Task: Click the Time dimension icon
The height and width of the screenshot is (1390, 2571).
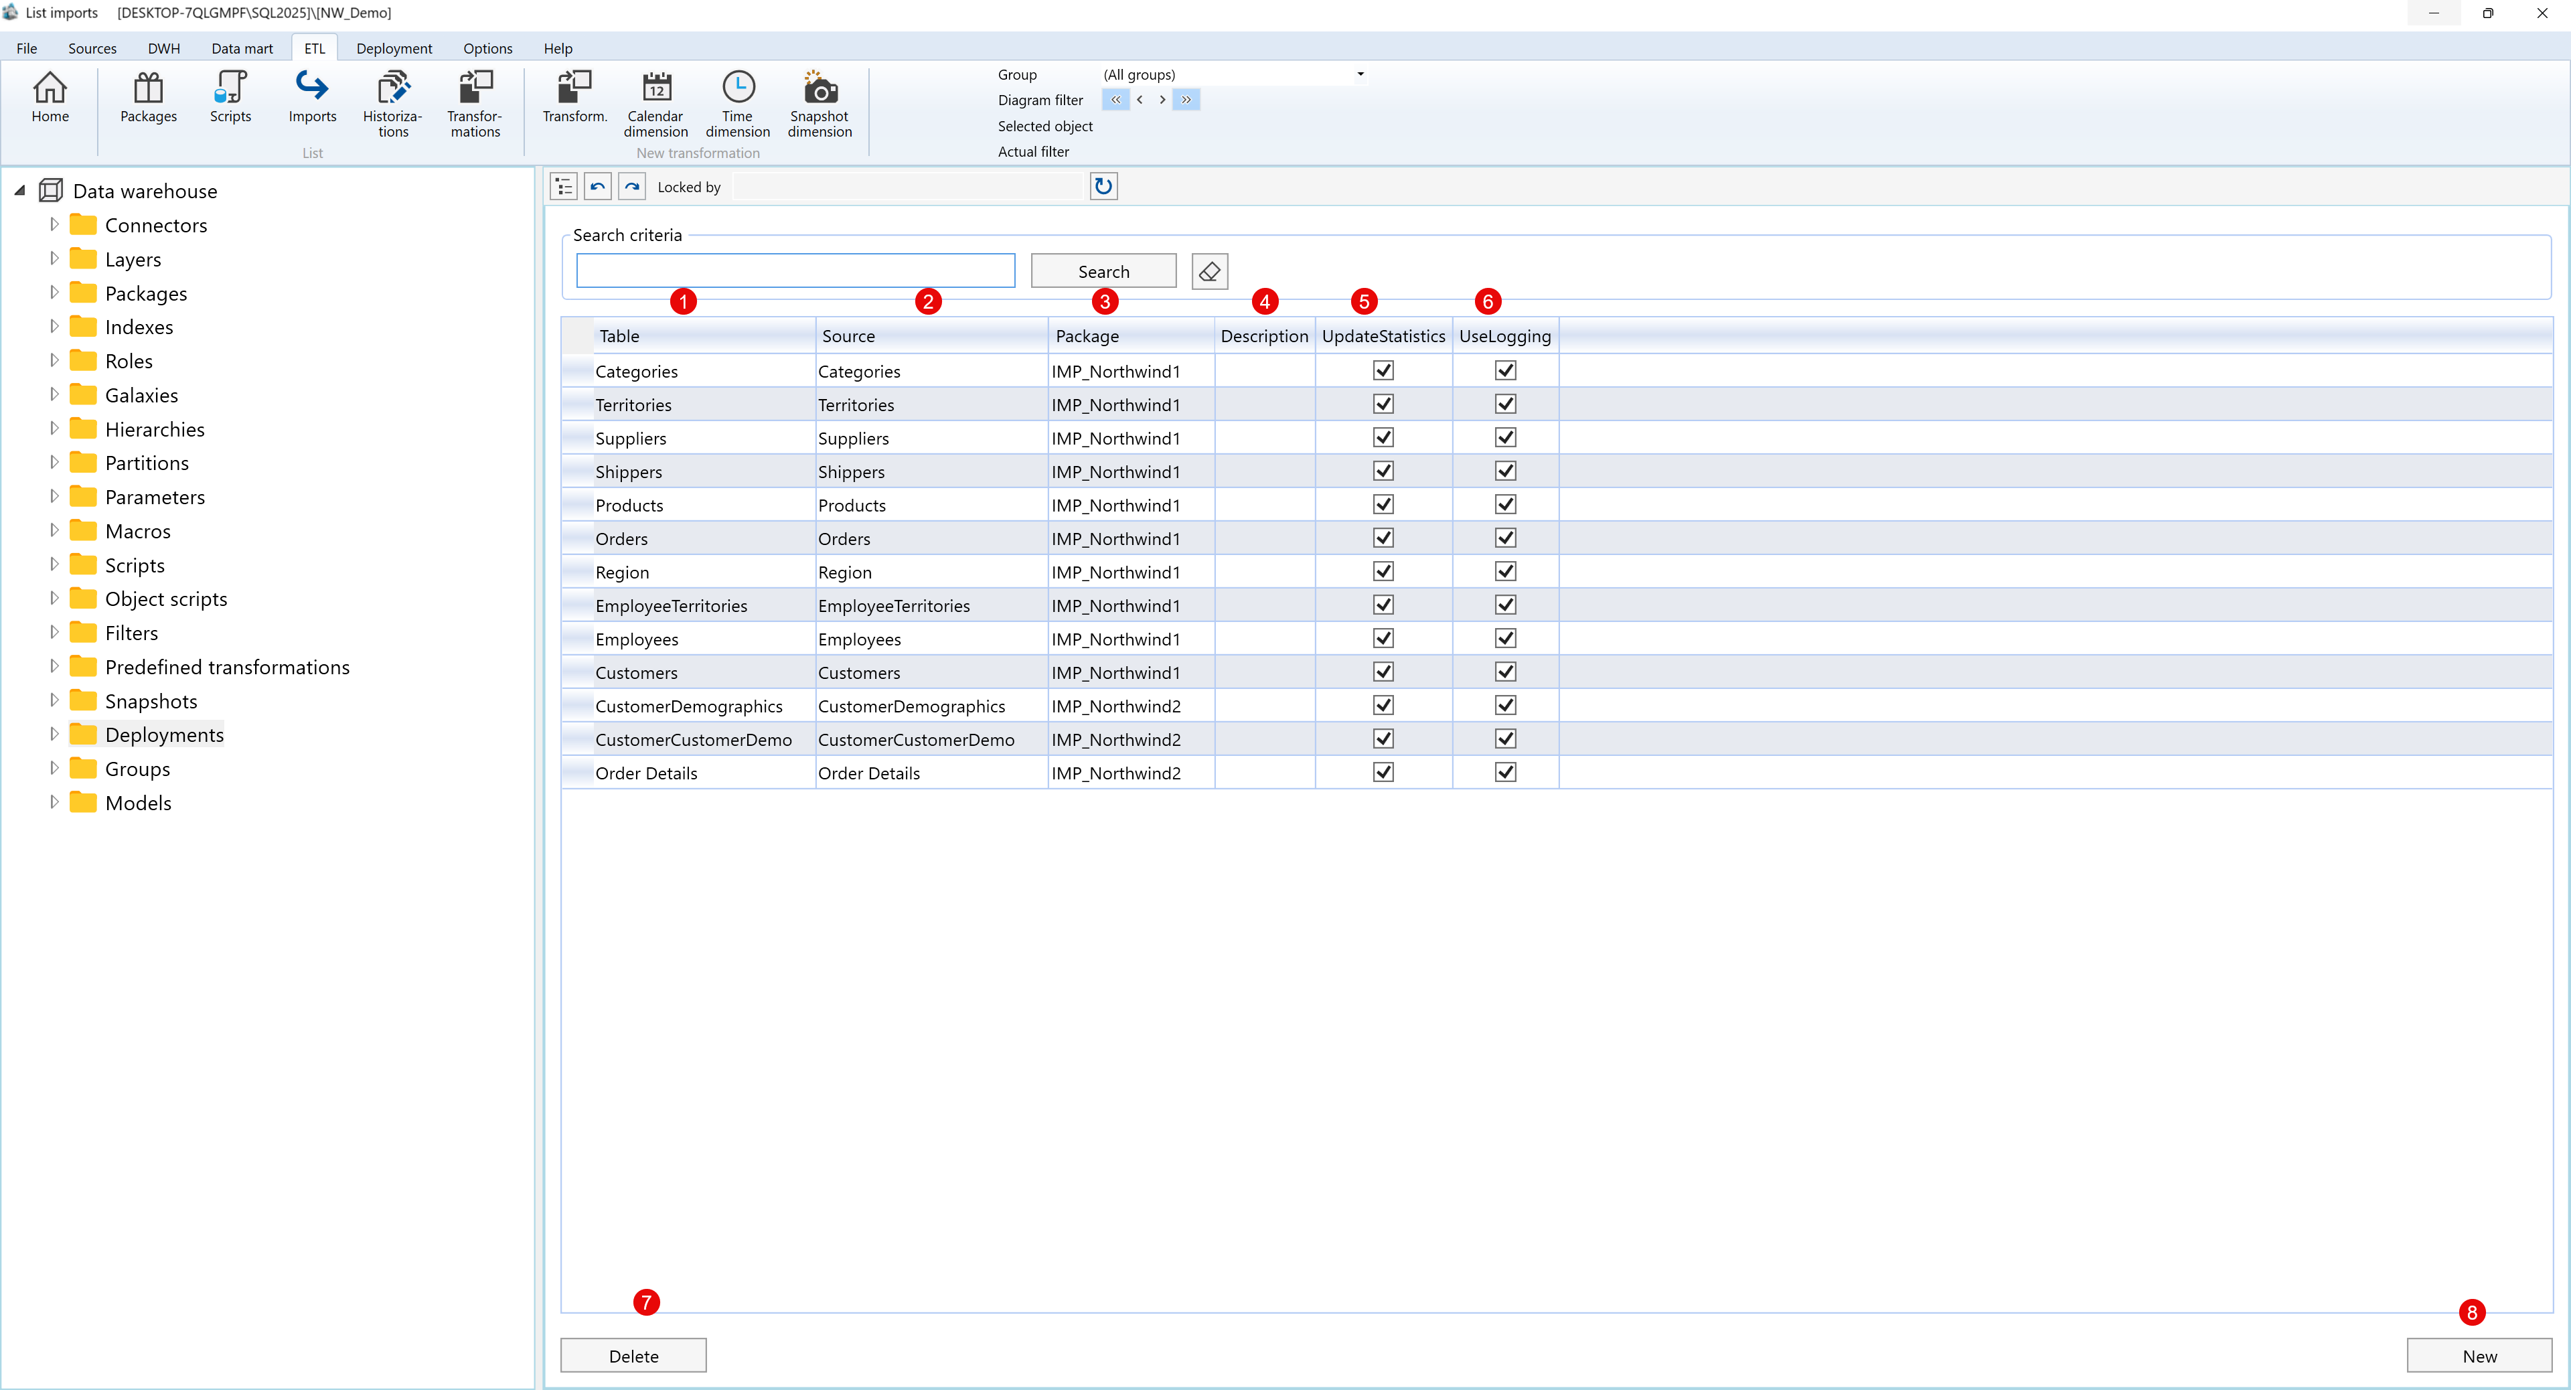Action: (738, 103)
